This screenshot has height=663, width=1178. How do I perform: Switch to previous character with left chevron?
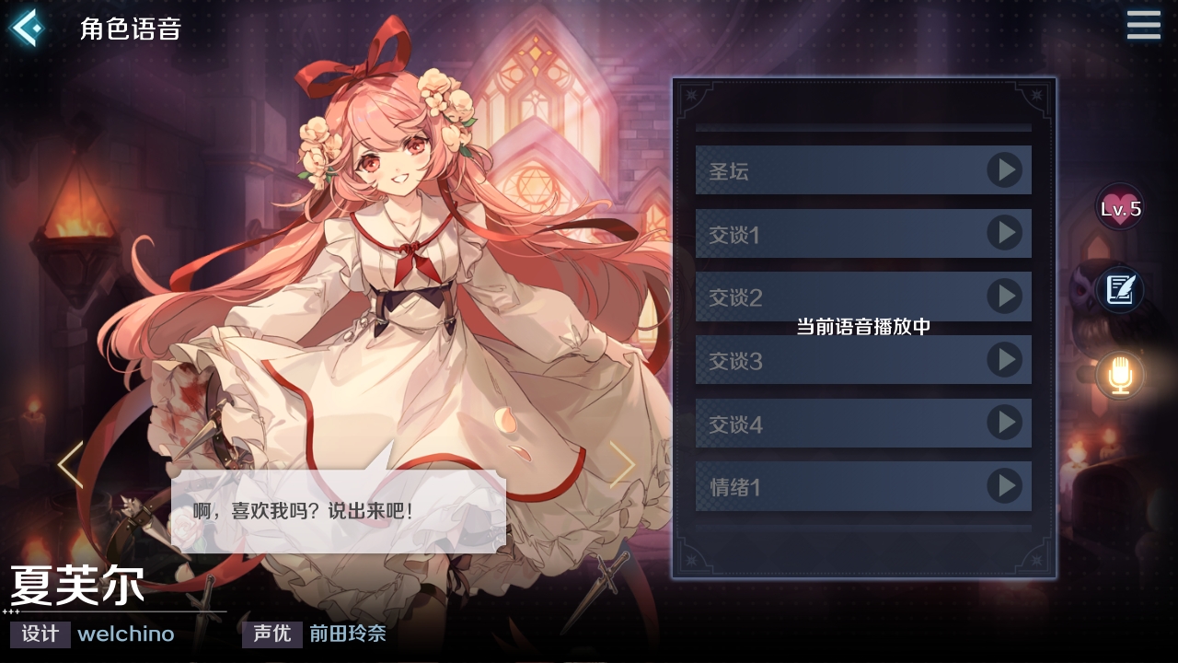pos(71,464)
